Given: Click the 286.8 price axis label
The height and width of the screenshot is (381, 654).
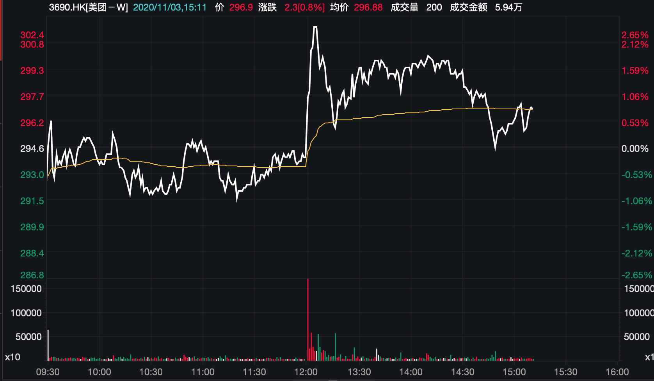Looking at the screenshot, I should pyautogui.click(x=32, y=275).
